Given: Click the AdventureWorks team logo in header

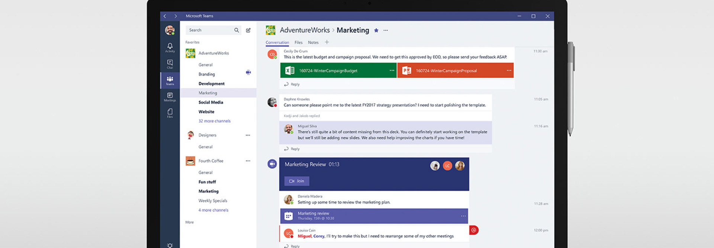Looking at the screenshot, I should click(271, 30).
